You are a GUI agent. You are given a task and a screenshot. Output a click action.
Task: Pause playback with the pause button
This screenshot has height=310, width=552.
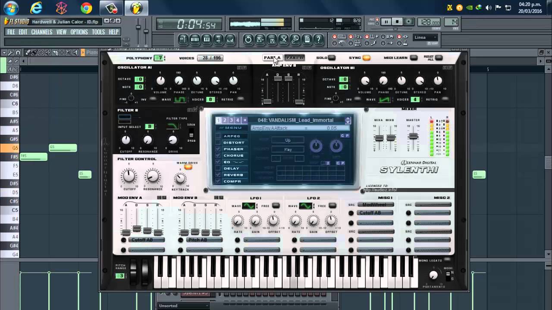(386, 22)
